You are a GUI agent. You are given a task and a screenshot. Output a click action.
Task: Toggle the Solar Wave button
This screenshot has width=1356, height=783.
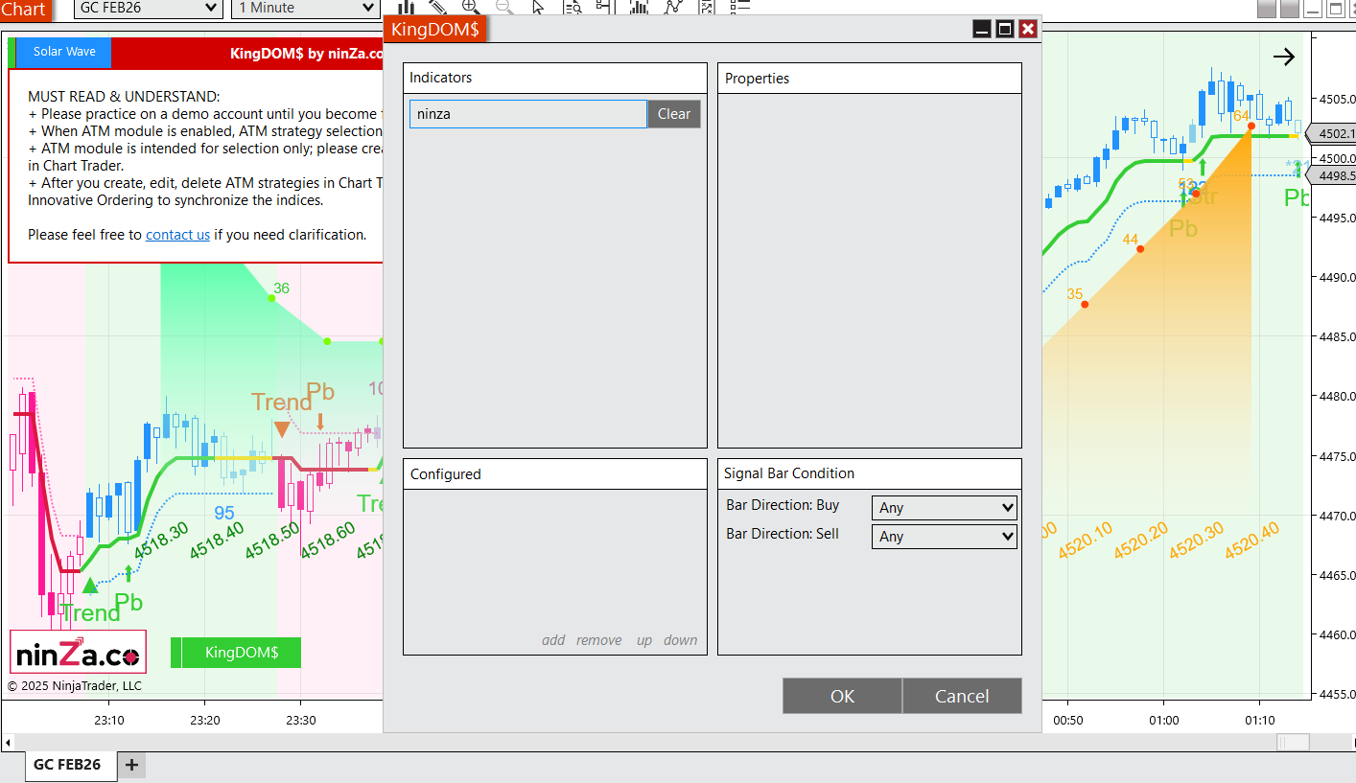point(63,52)
